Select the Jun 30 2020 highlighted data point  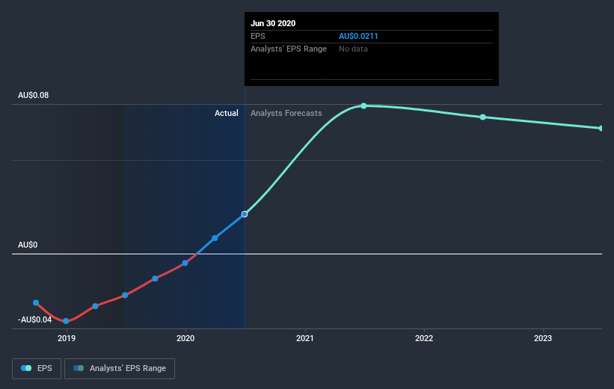(245, 214)
